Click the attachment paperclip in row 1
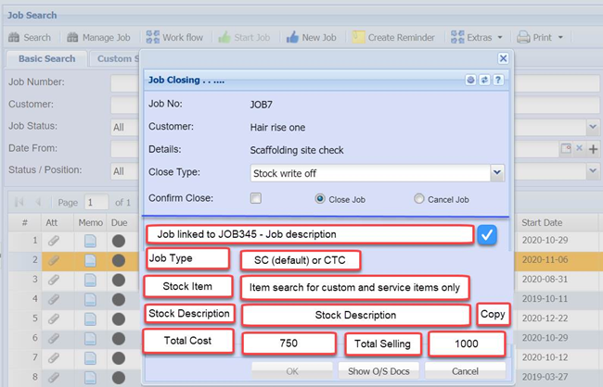The width and height of the screenshot is (603, 387). 53,241
